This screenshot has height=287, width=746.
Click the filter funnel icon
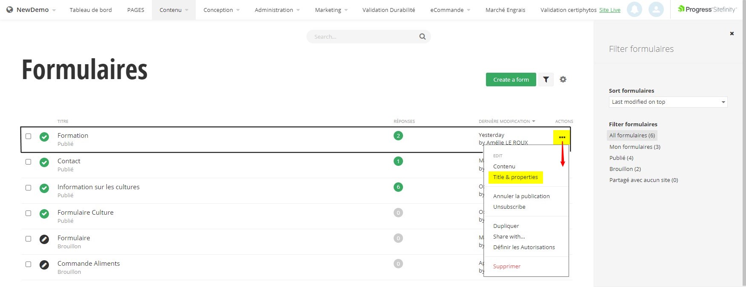tap(546, 80)
